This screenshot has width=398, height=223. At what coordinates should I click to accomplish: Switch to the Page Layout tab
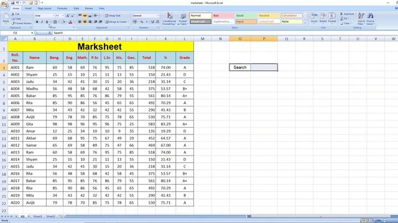pyautogui.click(x=44, y=8)
